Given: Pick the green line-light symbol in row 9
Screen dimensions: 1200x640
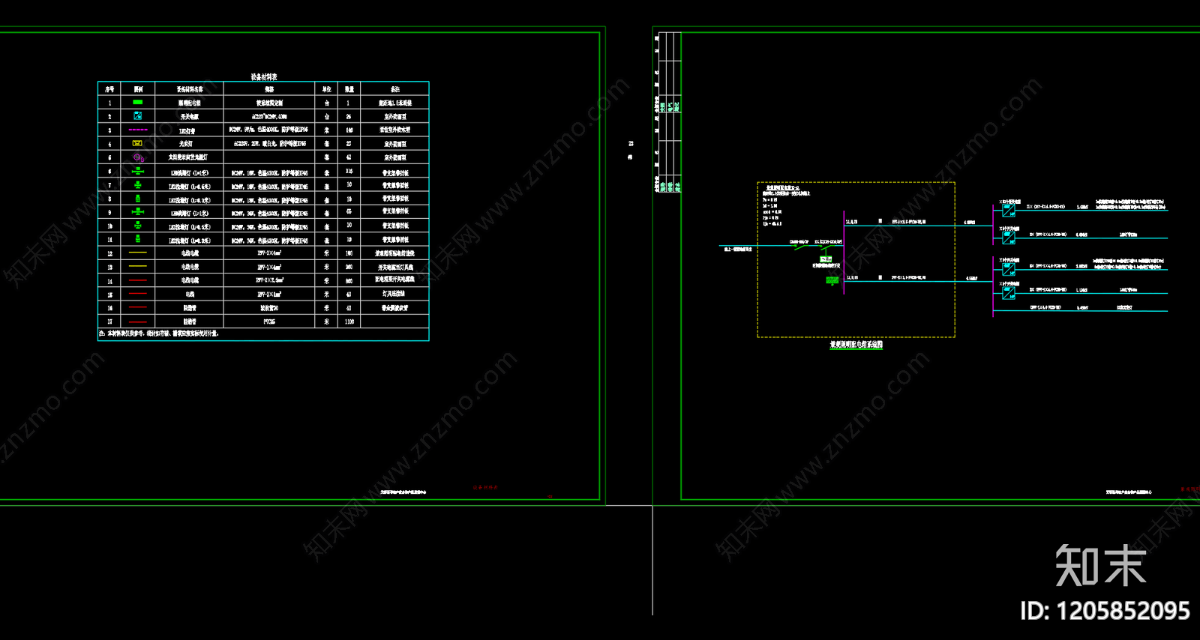Looking at the screenshot, I should point(137,212).
